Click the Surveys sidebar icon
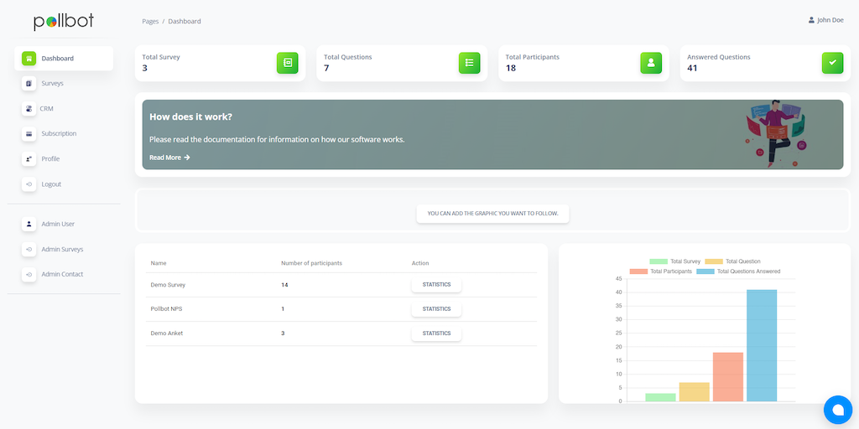Screen dimensions: 859x429 pos(29,84)
